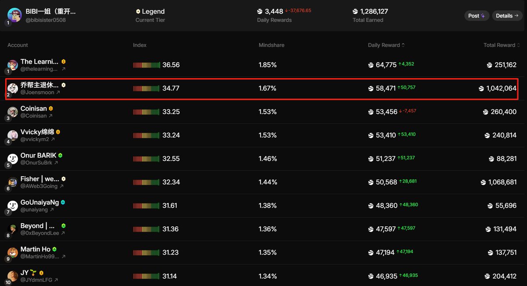Click the 1,286,127 Total Earned value
Image resolution: width=527 pixels, height=286 pixels.
click(x=374, y=11)
